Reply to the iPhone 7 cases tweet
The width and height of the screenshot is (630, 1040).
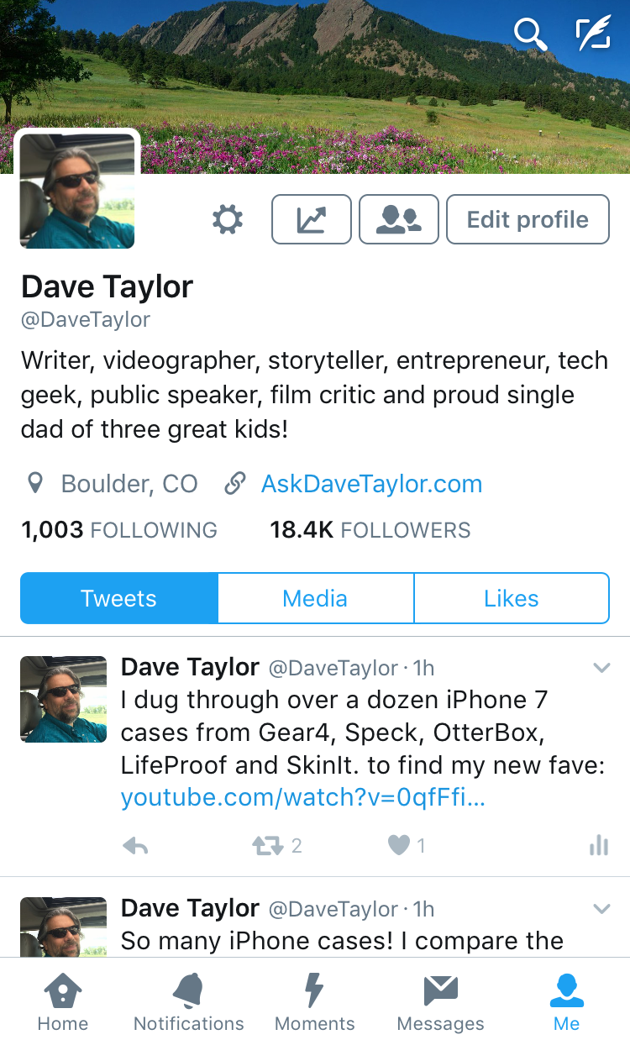[135, 846]
